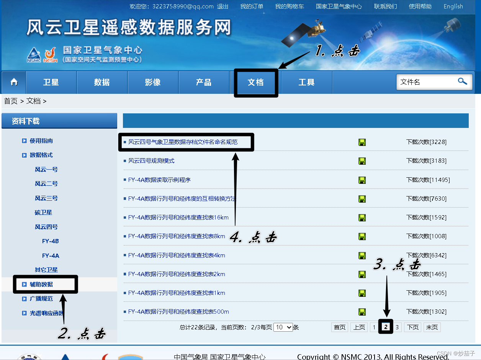Click arrow icon beside 光谱响应函数

[x=25, y=313]
